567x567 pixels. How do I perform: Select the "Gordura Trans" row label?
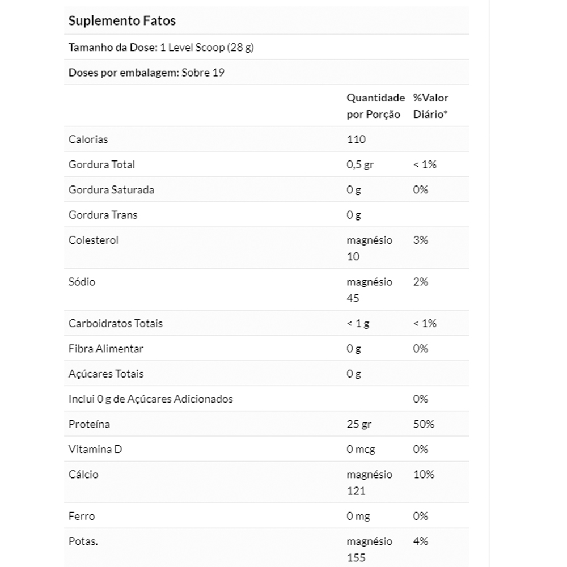(103, 215)
